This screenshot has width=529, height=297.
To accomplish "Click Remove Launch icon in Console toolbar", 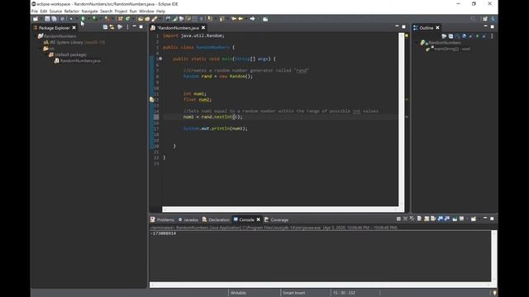I will (405, 219).
